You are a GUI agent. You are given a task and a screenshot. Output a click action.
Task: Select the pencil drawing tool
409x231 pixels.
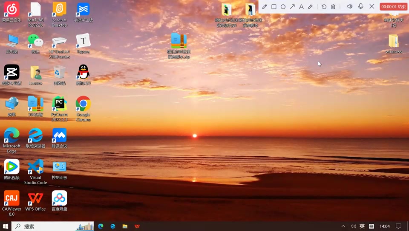pyautogui.click(x=265, y=7)
